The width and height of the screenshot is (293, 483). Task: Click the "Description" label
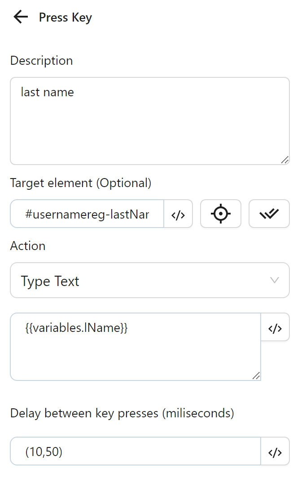pos(41,61)
